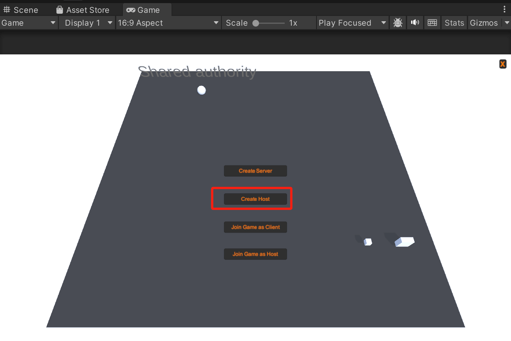Toggle the Stats overlay

click(x=454, y=23)
